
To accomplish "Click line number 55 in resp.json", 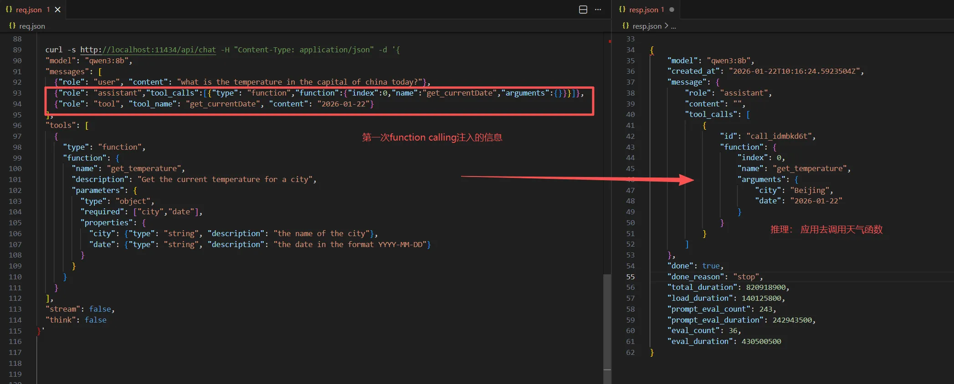I will coord(630,277).
